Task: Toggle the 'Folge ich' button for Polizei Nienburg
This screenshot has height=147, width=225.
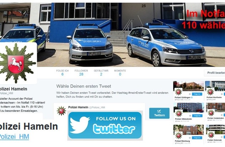Action: click(197, 138)
